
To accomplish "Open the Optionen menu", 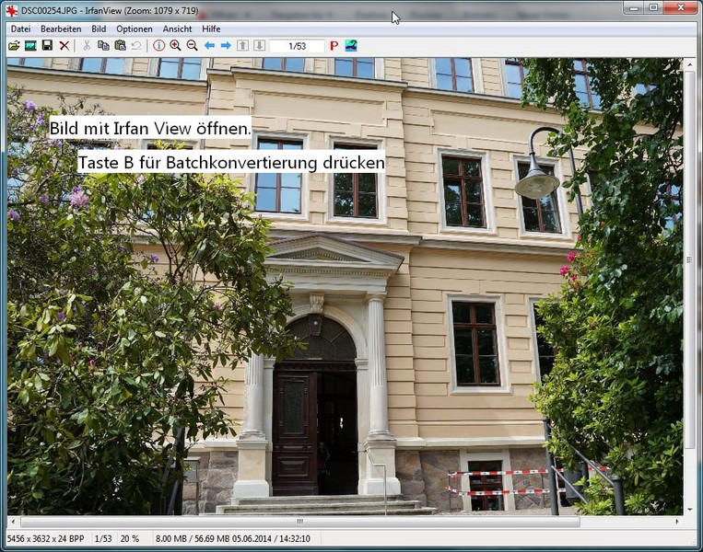I will pos(135,29).
